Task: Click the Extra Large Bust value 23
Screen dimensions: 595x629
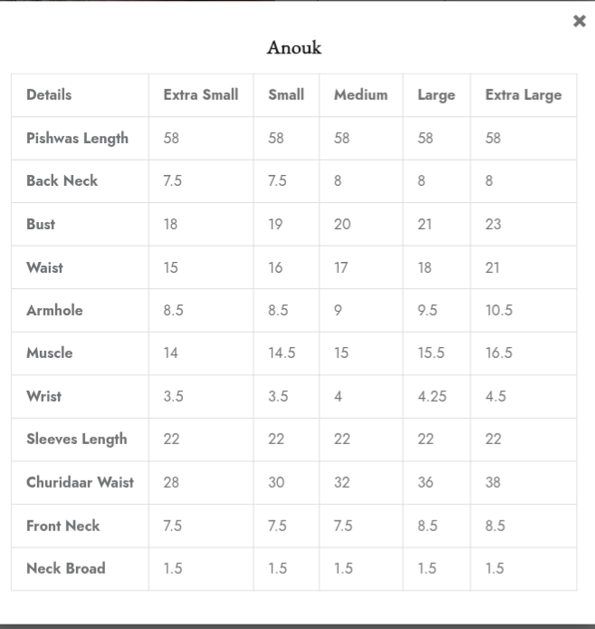Action: click(x=493, y=224)
